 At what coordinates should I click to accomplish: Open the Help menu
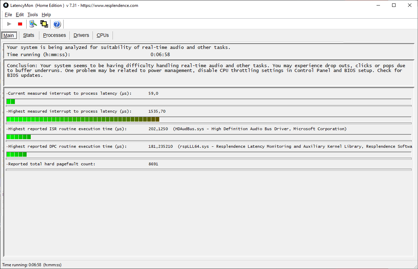46,15
